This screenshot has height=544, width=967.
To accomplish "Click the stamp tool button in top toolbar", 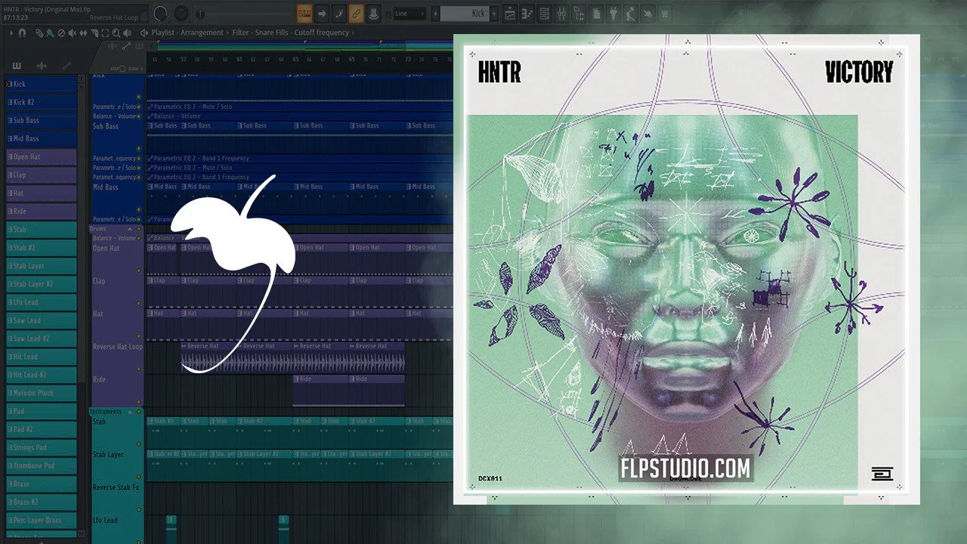I will (x=373, y=14).
